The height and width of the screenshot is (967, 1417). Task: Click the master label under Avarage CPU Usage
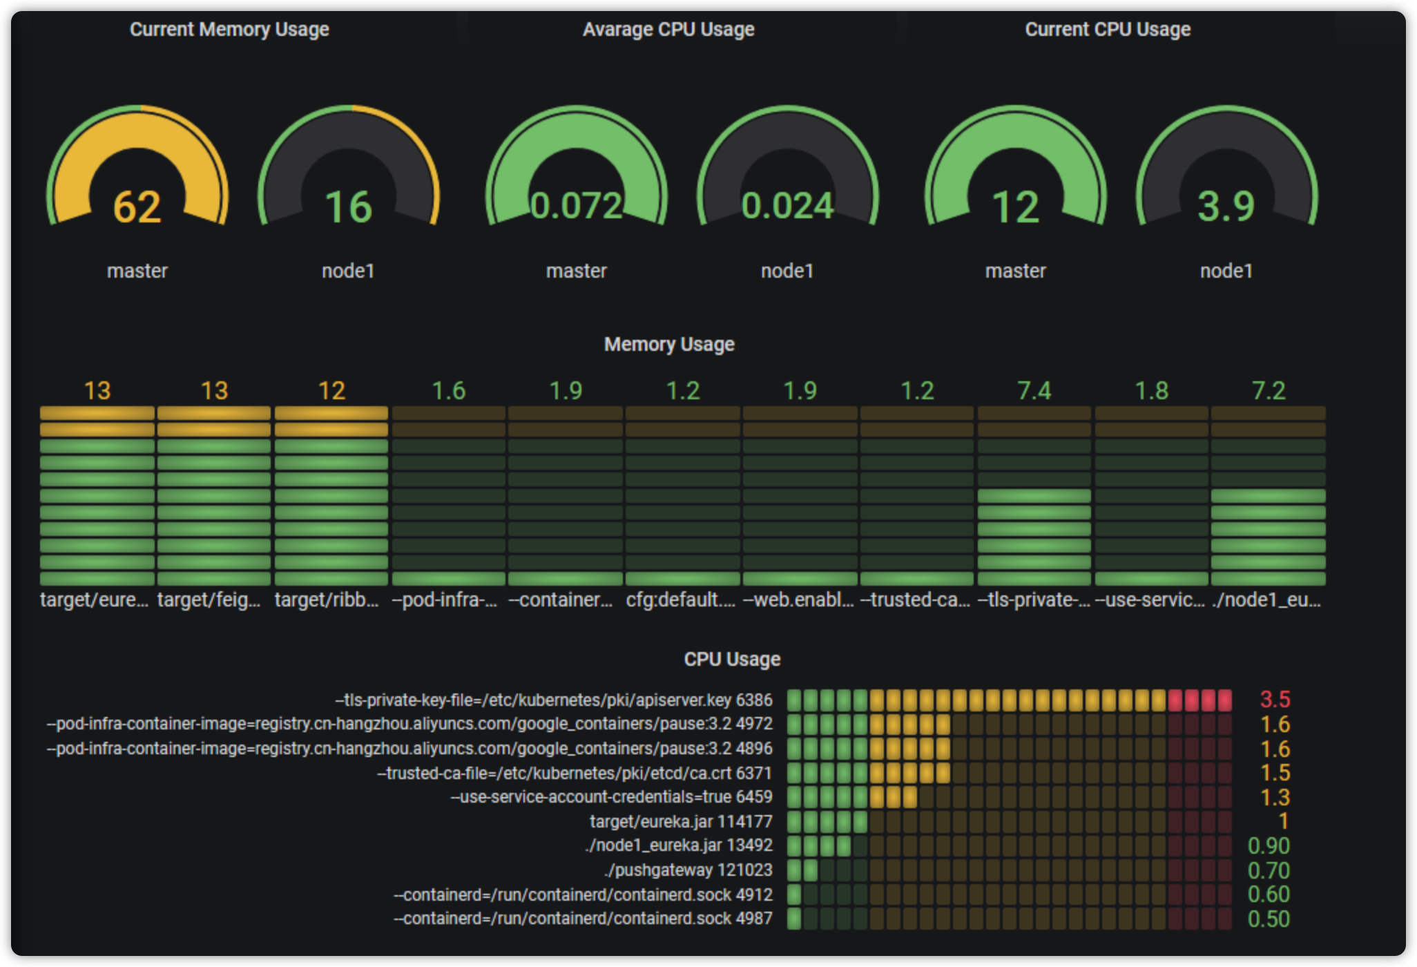point(577,271)
